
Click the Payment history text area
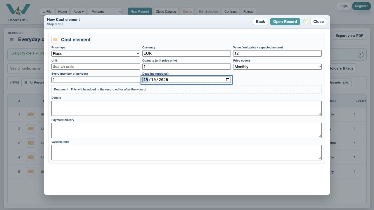pyautogui.click(x=186, y=130)
